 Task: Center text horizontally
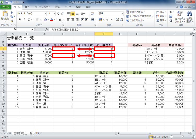(x=73, y=19)
